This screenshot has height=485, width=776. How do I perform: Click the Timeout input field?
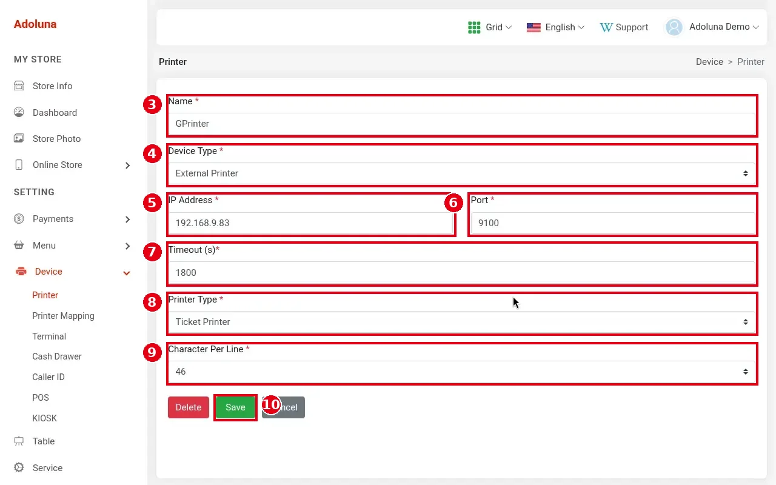461,272
